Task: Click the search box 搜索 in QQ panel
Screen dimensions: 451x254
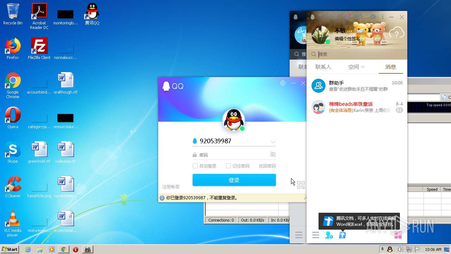Action: point(357,54)
